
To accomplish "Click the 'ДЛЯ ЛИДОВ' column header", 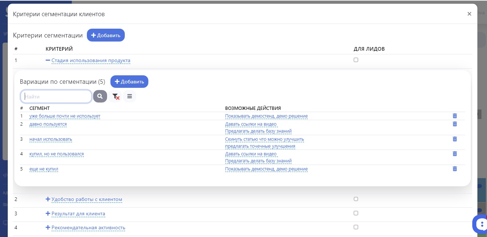I will coord(369,49).
